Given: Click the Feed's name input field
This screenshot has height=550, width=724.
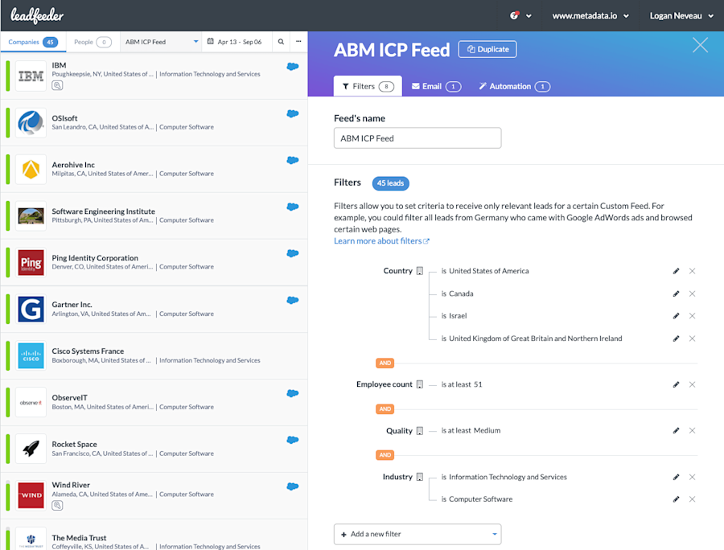Looking at the screenshot, I should tap(418, 138).
